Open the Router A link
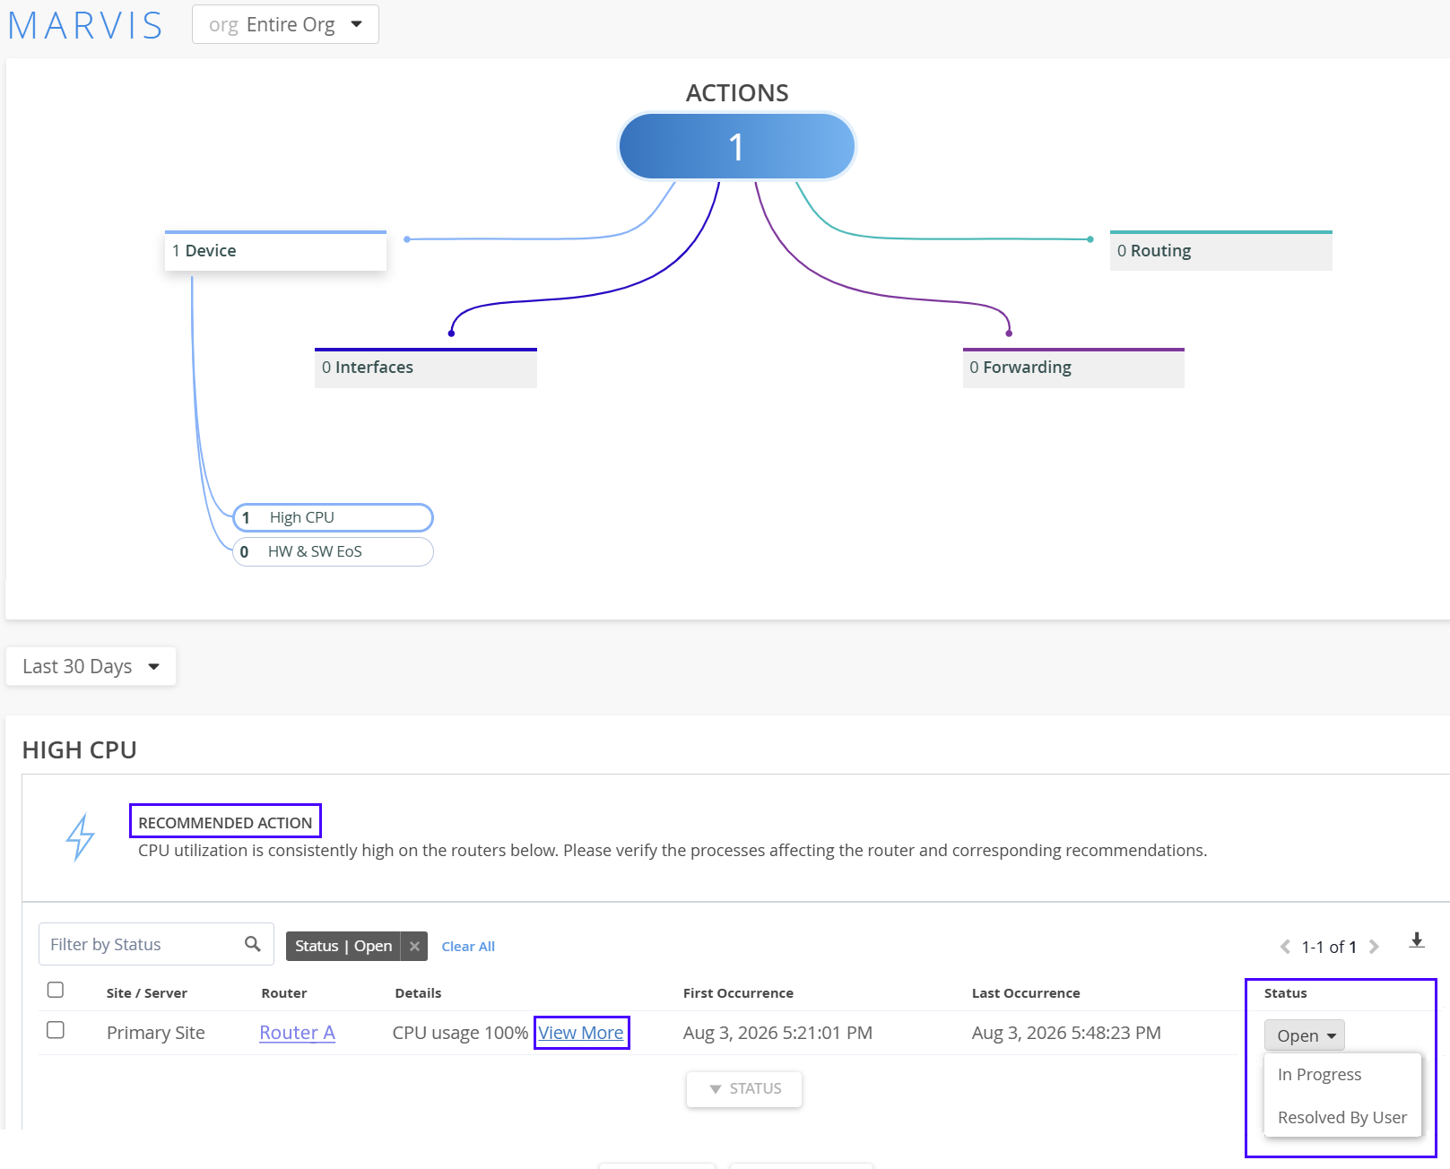The image size is (1450, 1169). (x=297, y=1033)
